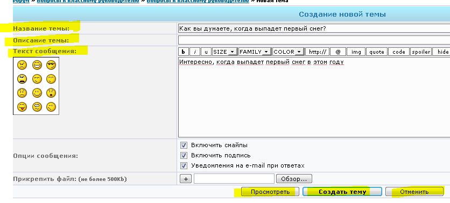
Task: Insert a code block
Action: 399,52
